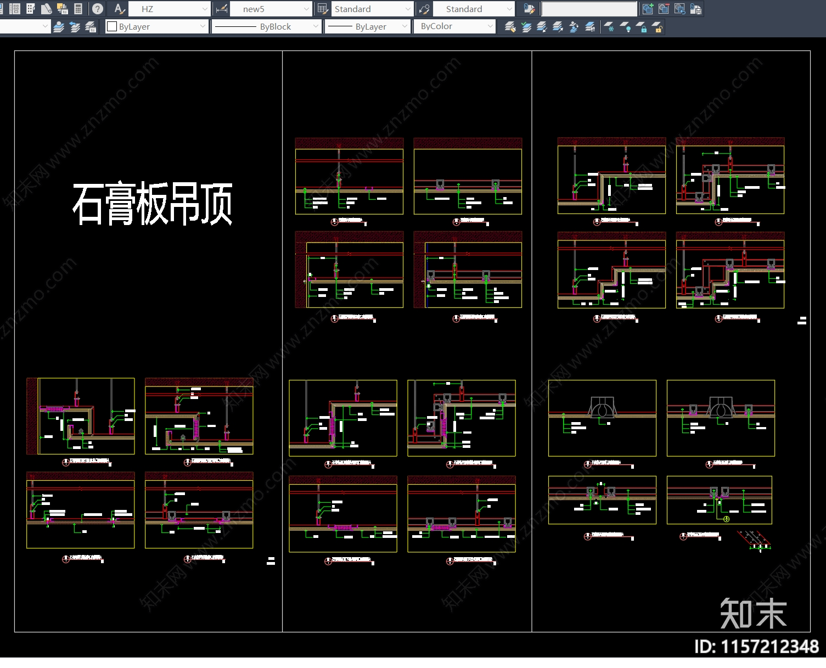Open the Dimension Style manager icon
The image size is (826, 668).
pyautogui.click(x=222, y=9)
